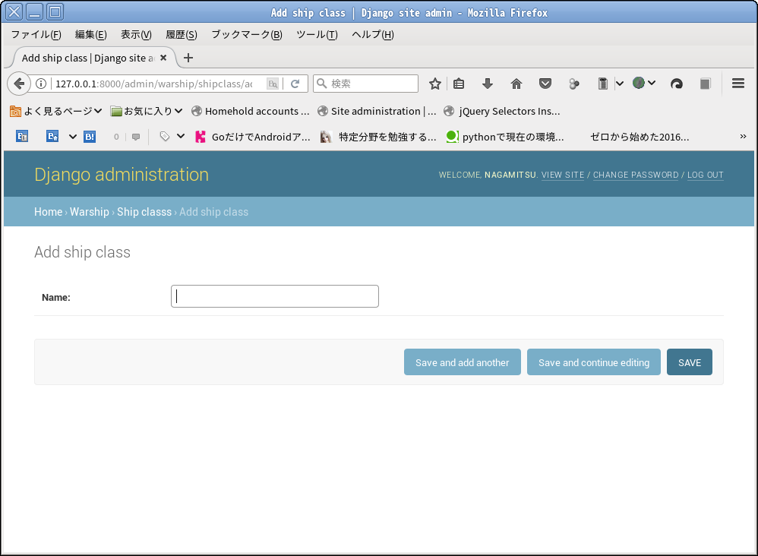Click the tag icon in bookmarks toolbar
Screen dimensions: 758x556
164,137
